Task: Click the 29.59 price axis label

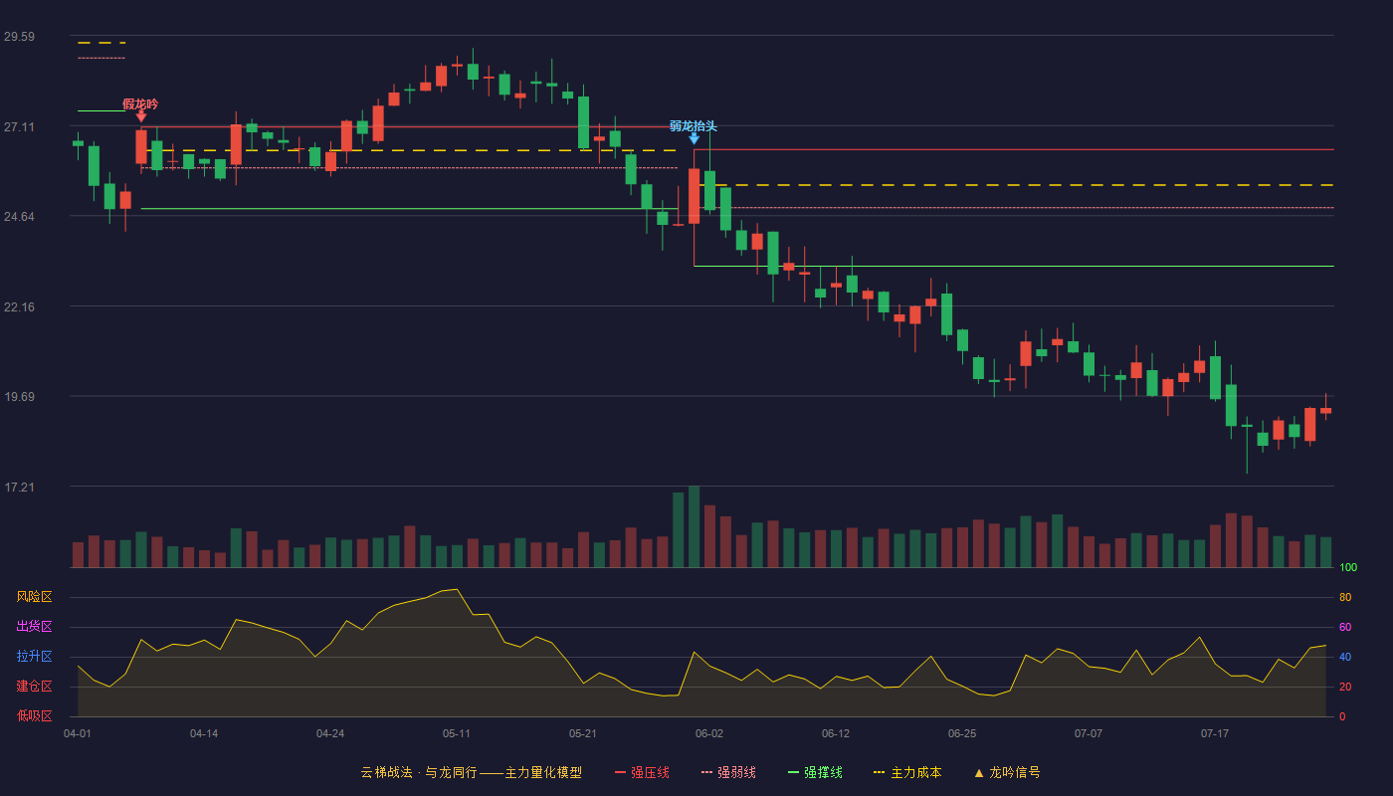Action: point(19,37)
